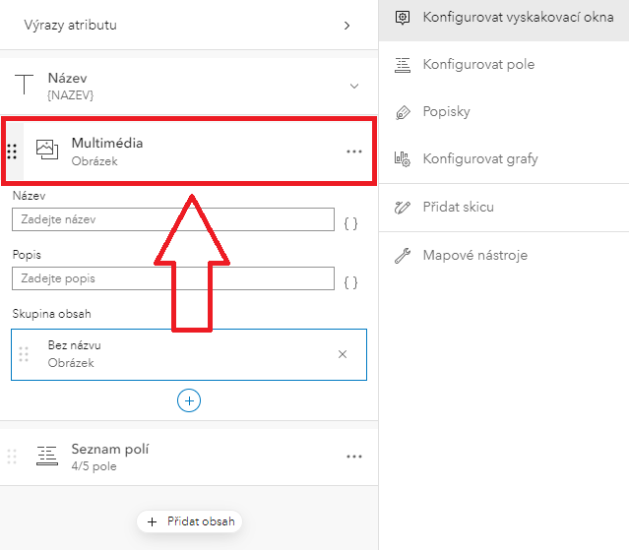629x550 pixels.
Task: Insert field via braces next to Název
Action: (x=350, y=223)
